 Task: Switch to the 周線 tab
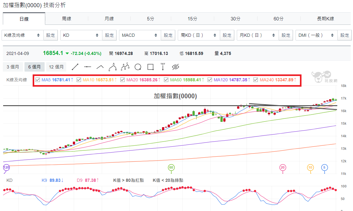click(67, 19)
